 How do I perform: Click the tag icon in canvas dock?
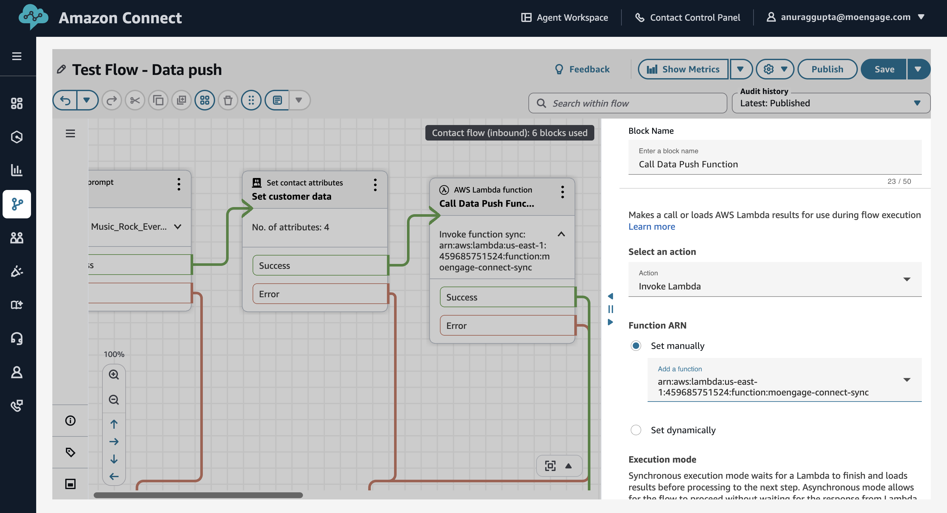(70, 452)
